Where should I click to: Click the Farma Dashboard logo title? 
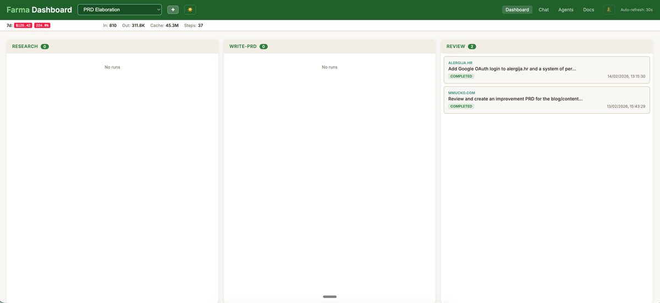click(x=39, y=9)
